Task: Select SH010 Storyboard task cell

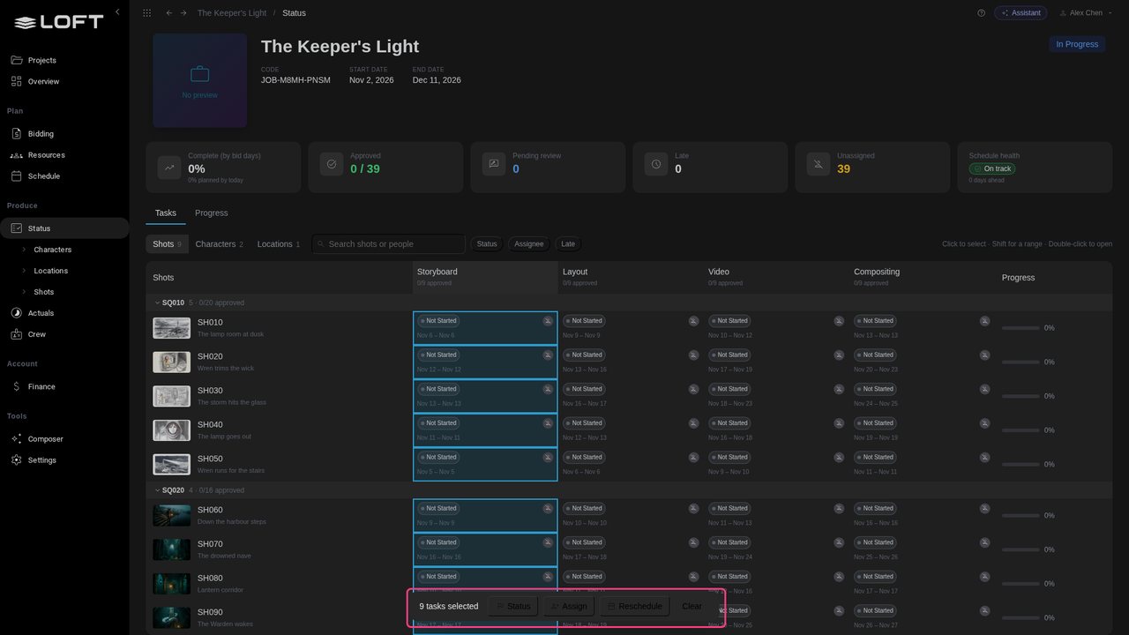Action: point(485,328)
